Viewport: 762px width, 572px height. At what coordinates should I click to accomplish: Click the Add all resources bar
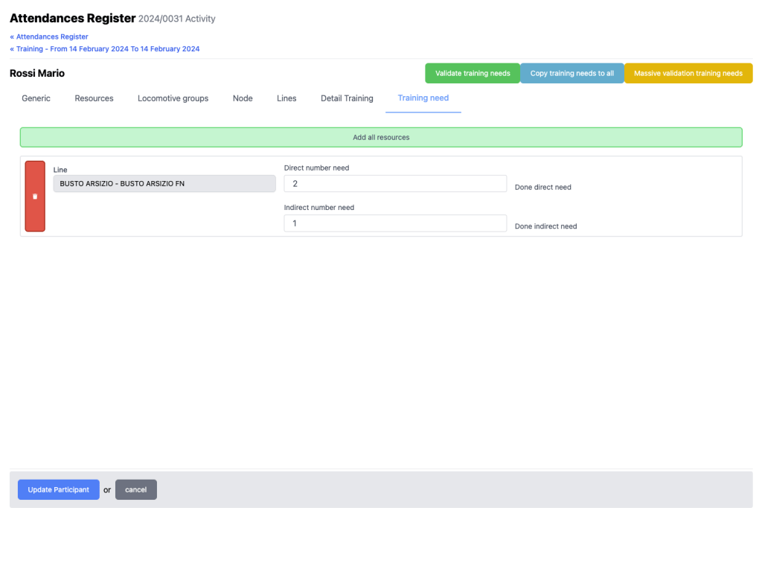point(381,137)
